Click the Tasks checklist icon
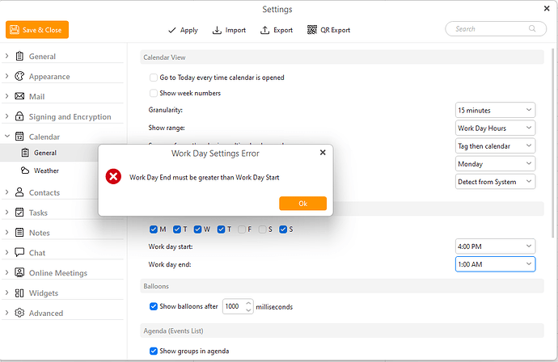The height and width of the screenshot is (362, 558). pyautogui.click(x=19, y=213)
